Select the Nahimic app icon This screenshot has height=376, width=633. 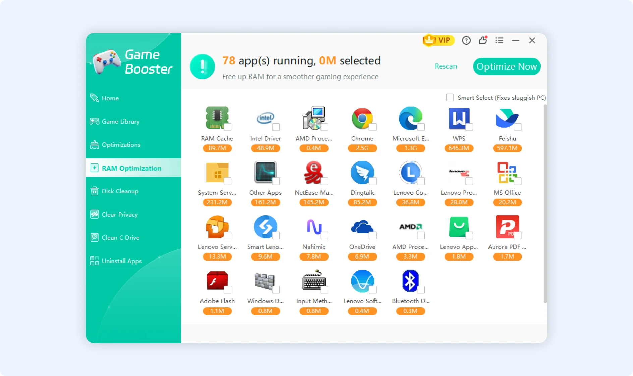(313, 227)
